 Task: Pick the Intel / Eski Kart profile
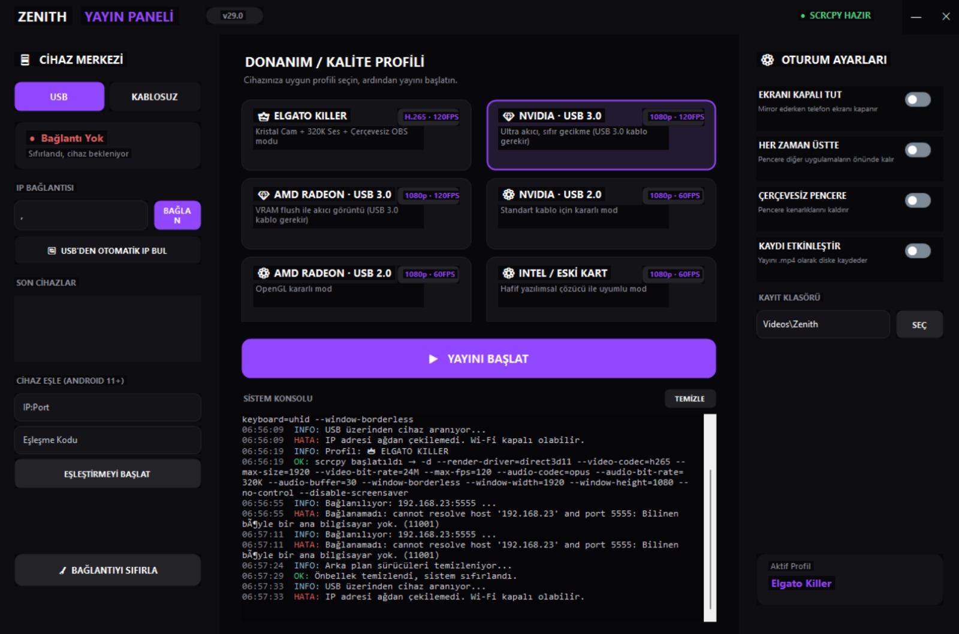point(601,290)
